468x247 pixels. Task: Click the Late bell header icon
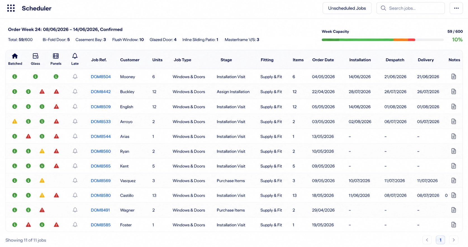point(75,56)
